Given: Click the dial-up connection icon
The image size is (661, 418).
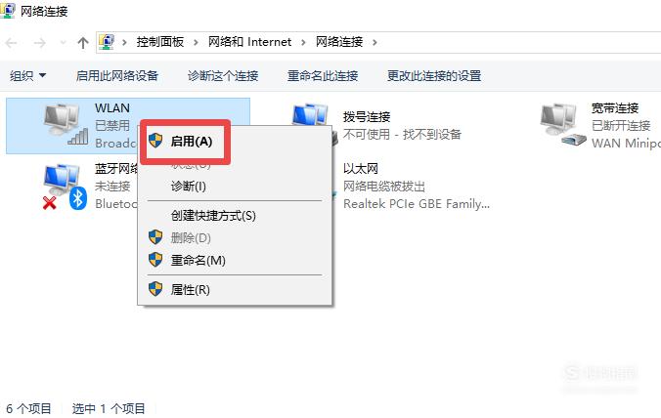Looking at the screenshot, I should 310,114.
